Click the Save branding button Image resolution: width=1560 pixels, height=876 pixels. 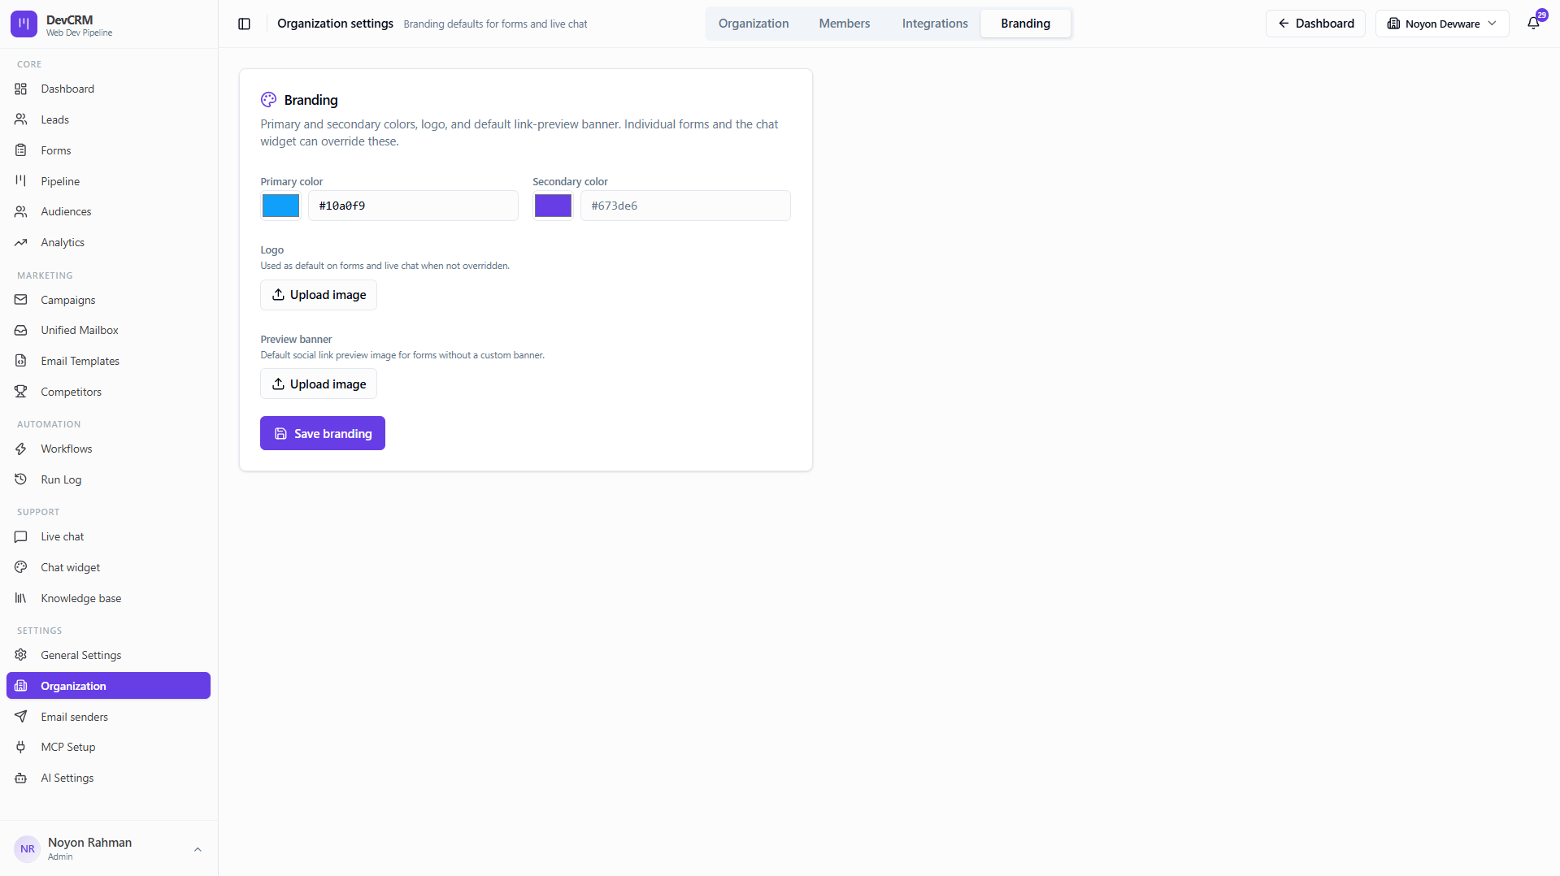pyautogui.click(x=323, y=433)
